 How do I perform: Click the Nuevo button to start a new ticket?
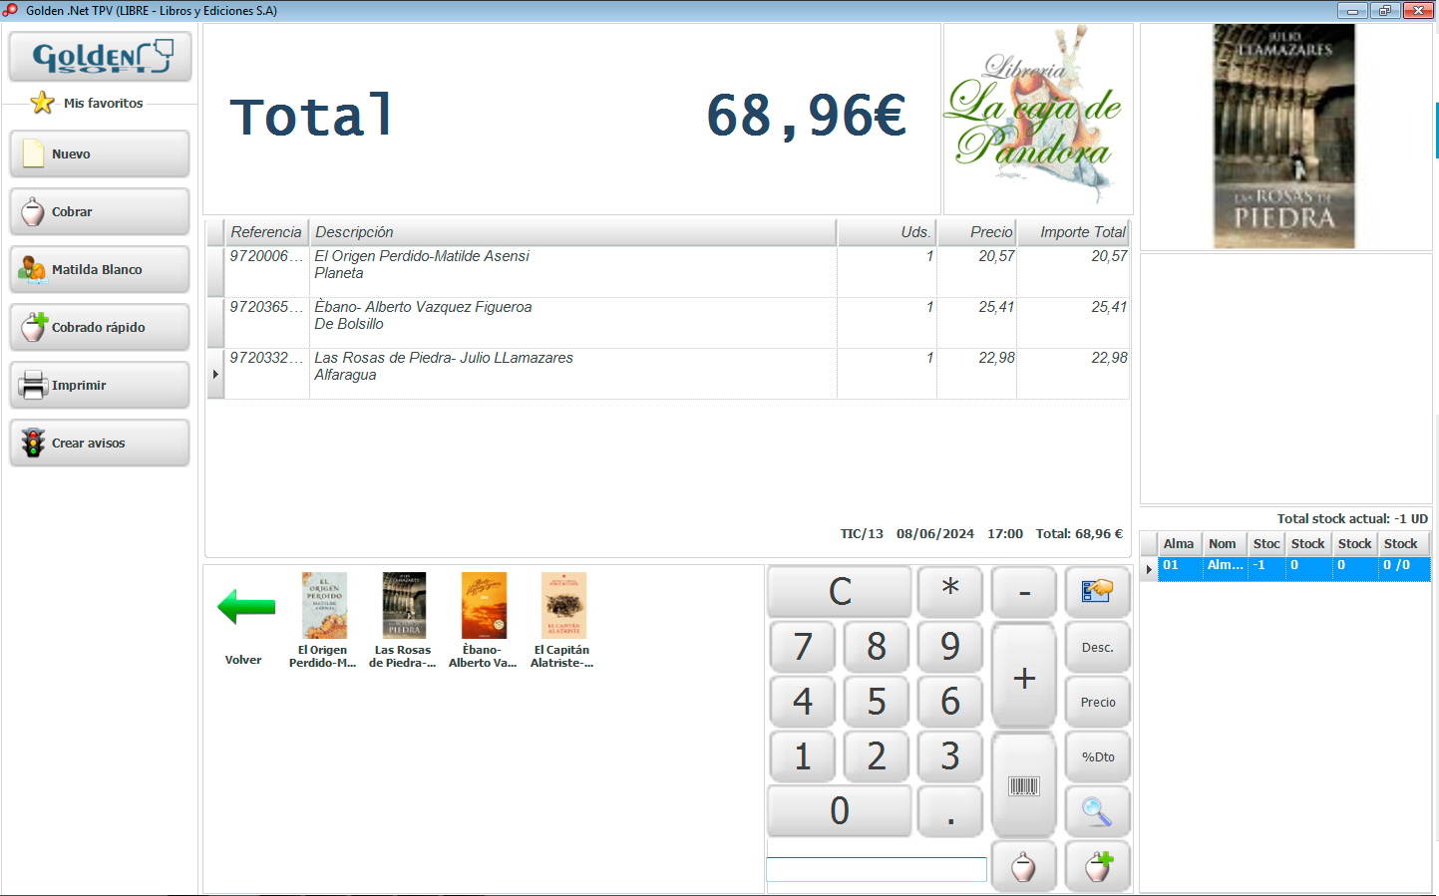(100, 154)
